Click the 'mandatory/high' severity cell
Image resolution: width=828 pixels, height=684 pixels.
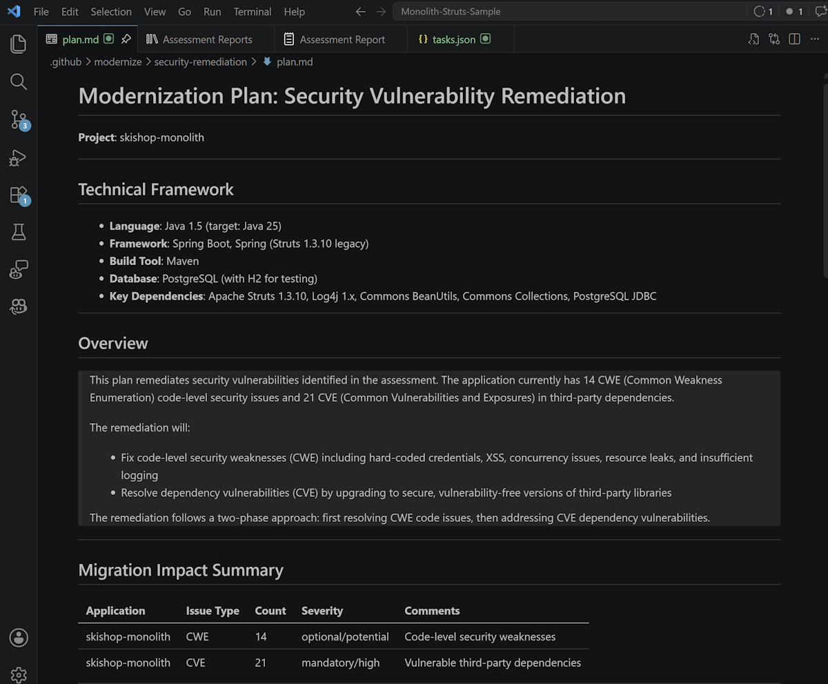click(341, 663)
